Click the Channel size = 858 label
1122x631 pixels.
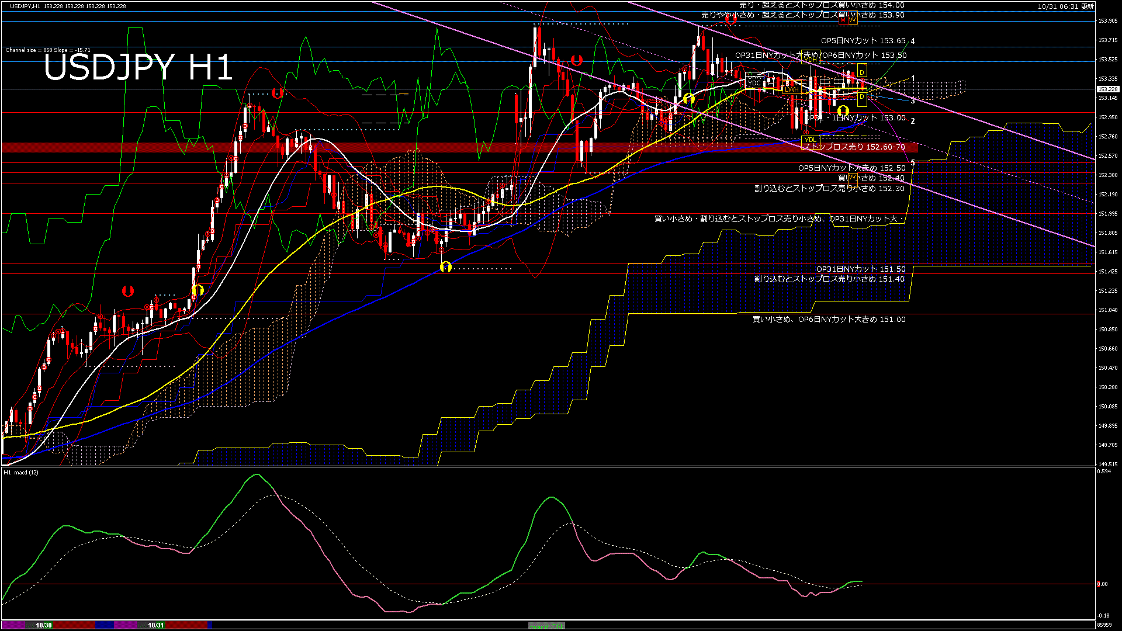[47, 50]
